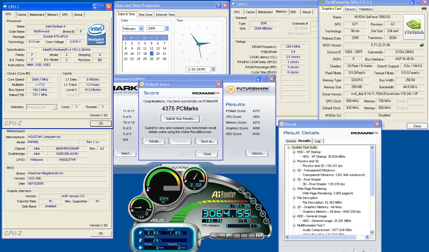
Task: Click the Intel Pentium 4 logo
Action: [96, 34]
